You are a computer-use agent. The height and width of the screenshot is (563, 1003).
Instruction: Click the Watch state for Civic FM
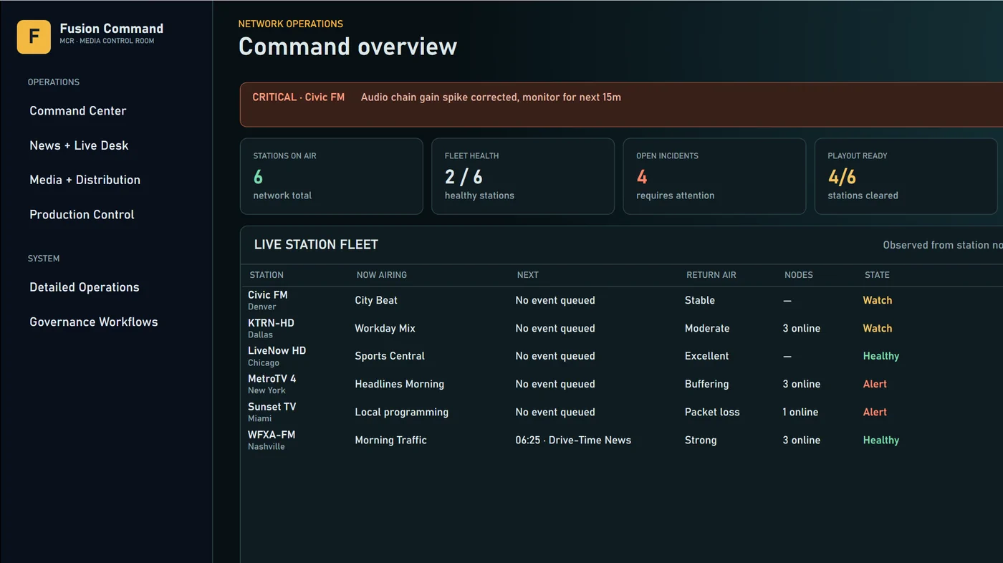tap(878, 300)
